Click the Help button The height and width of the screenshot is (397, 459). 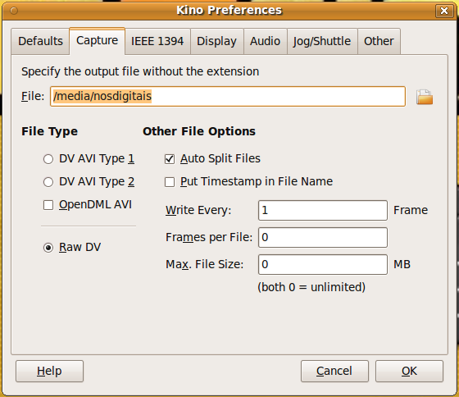coord(49,372)
